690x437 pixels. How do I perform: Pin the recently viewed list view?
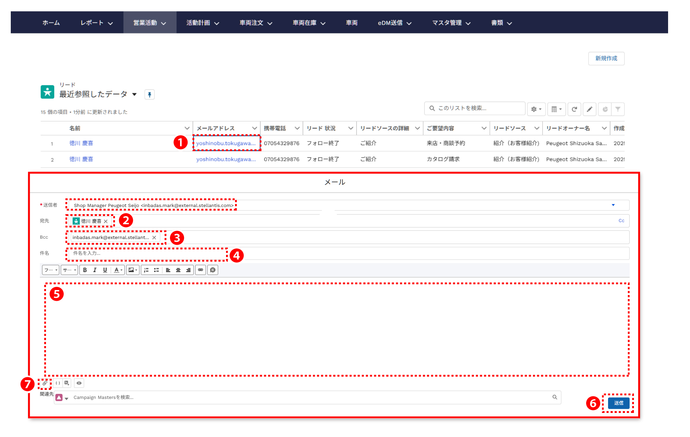149,95
